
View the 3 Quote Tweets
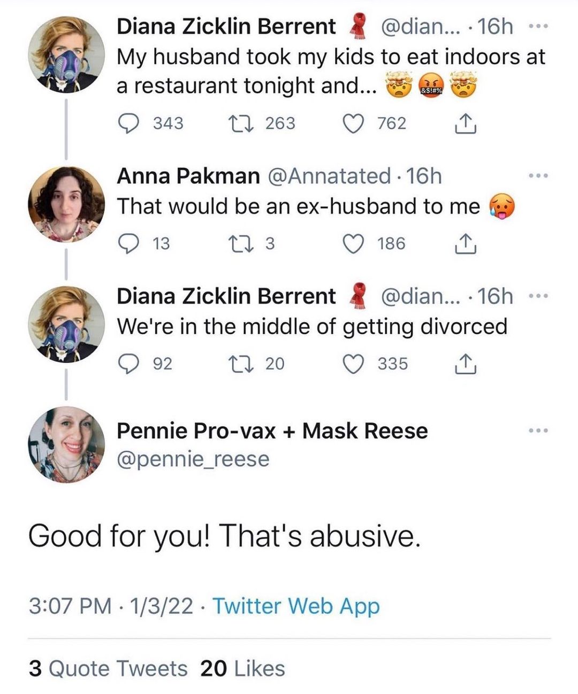click(x=108, y=668)
